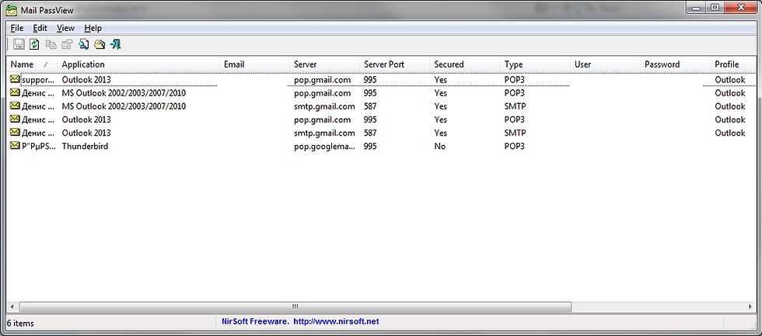Open the Properties toolbar icon

[x=67, y=44]
